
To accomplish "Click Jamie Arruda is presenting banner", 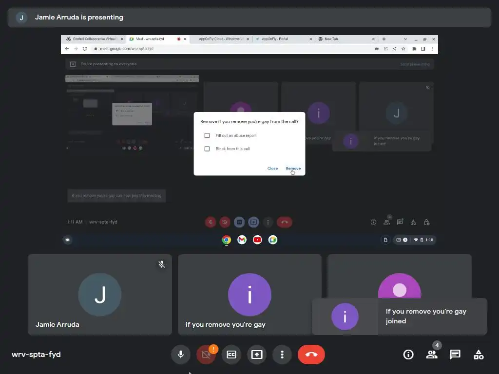I will click(x=249, y=18).
